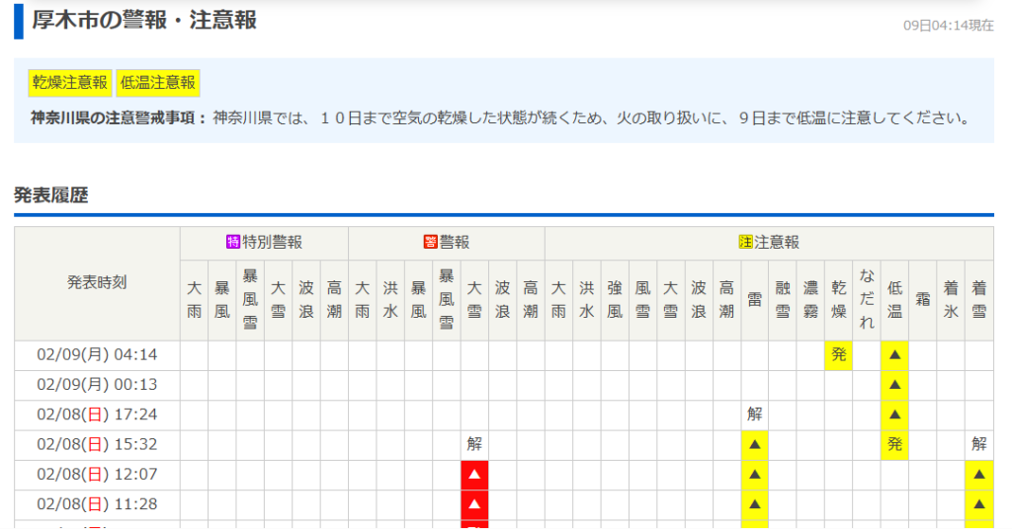The width and height of the screenshot is (1012, 529).
Task: Click the 02/09(月) 04:14 row timestamp
Action: pyautogui.click(x=97, y=355)
